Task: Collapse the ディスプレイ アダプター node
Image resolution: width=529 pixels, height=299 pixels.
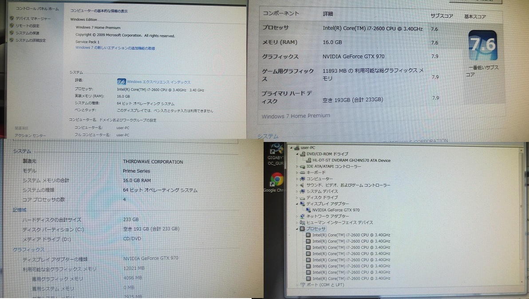Action: coord(297,204)
